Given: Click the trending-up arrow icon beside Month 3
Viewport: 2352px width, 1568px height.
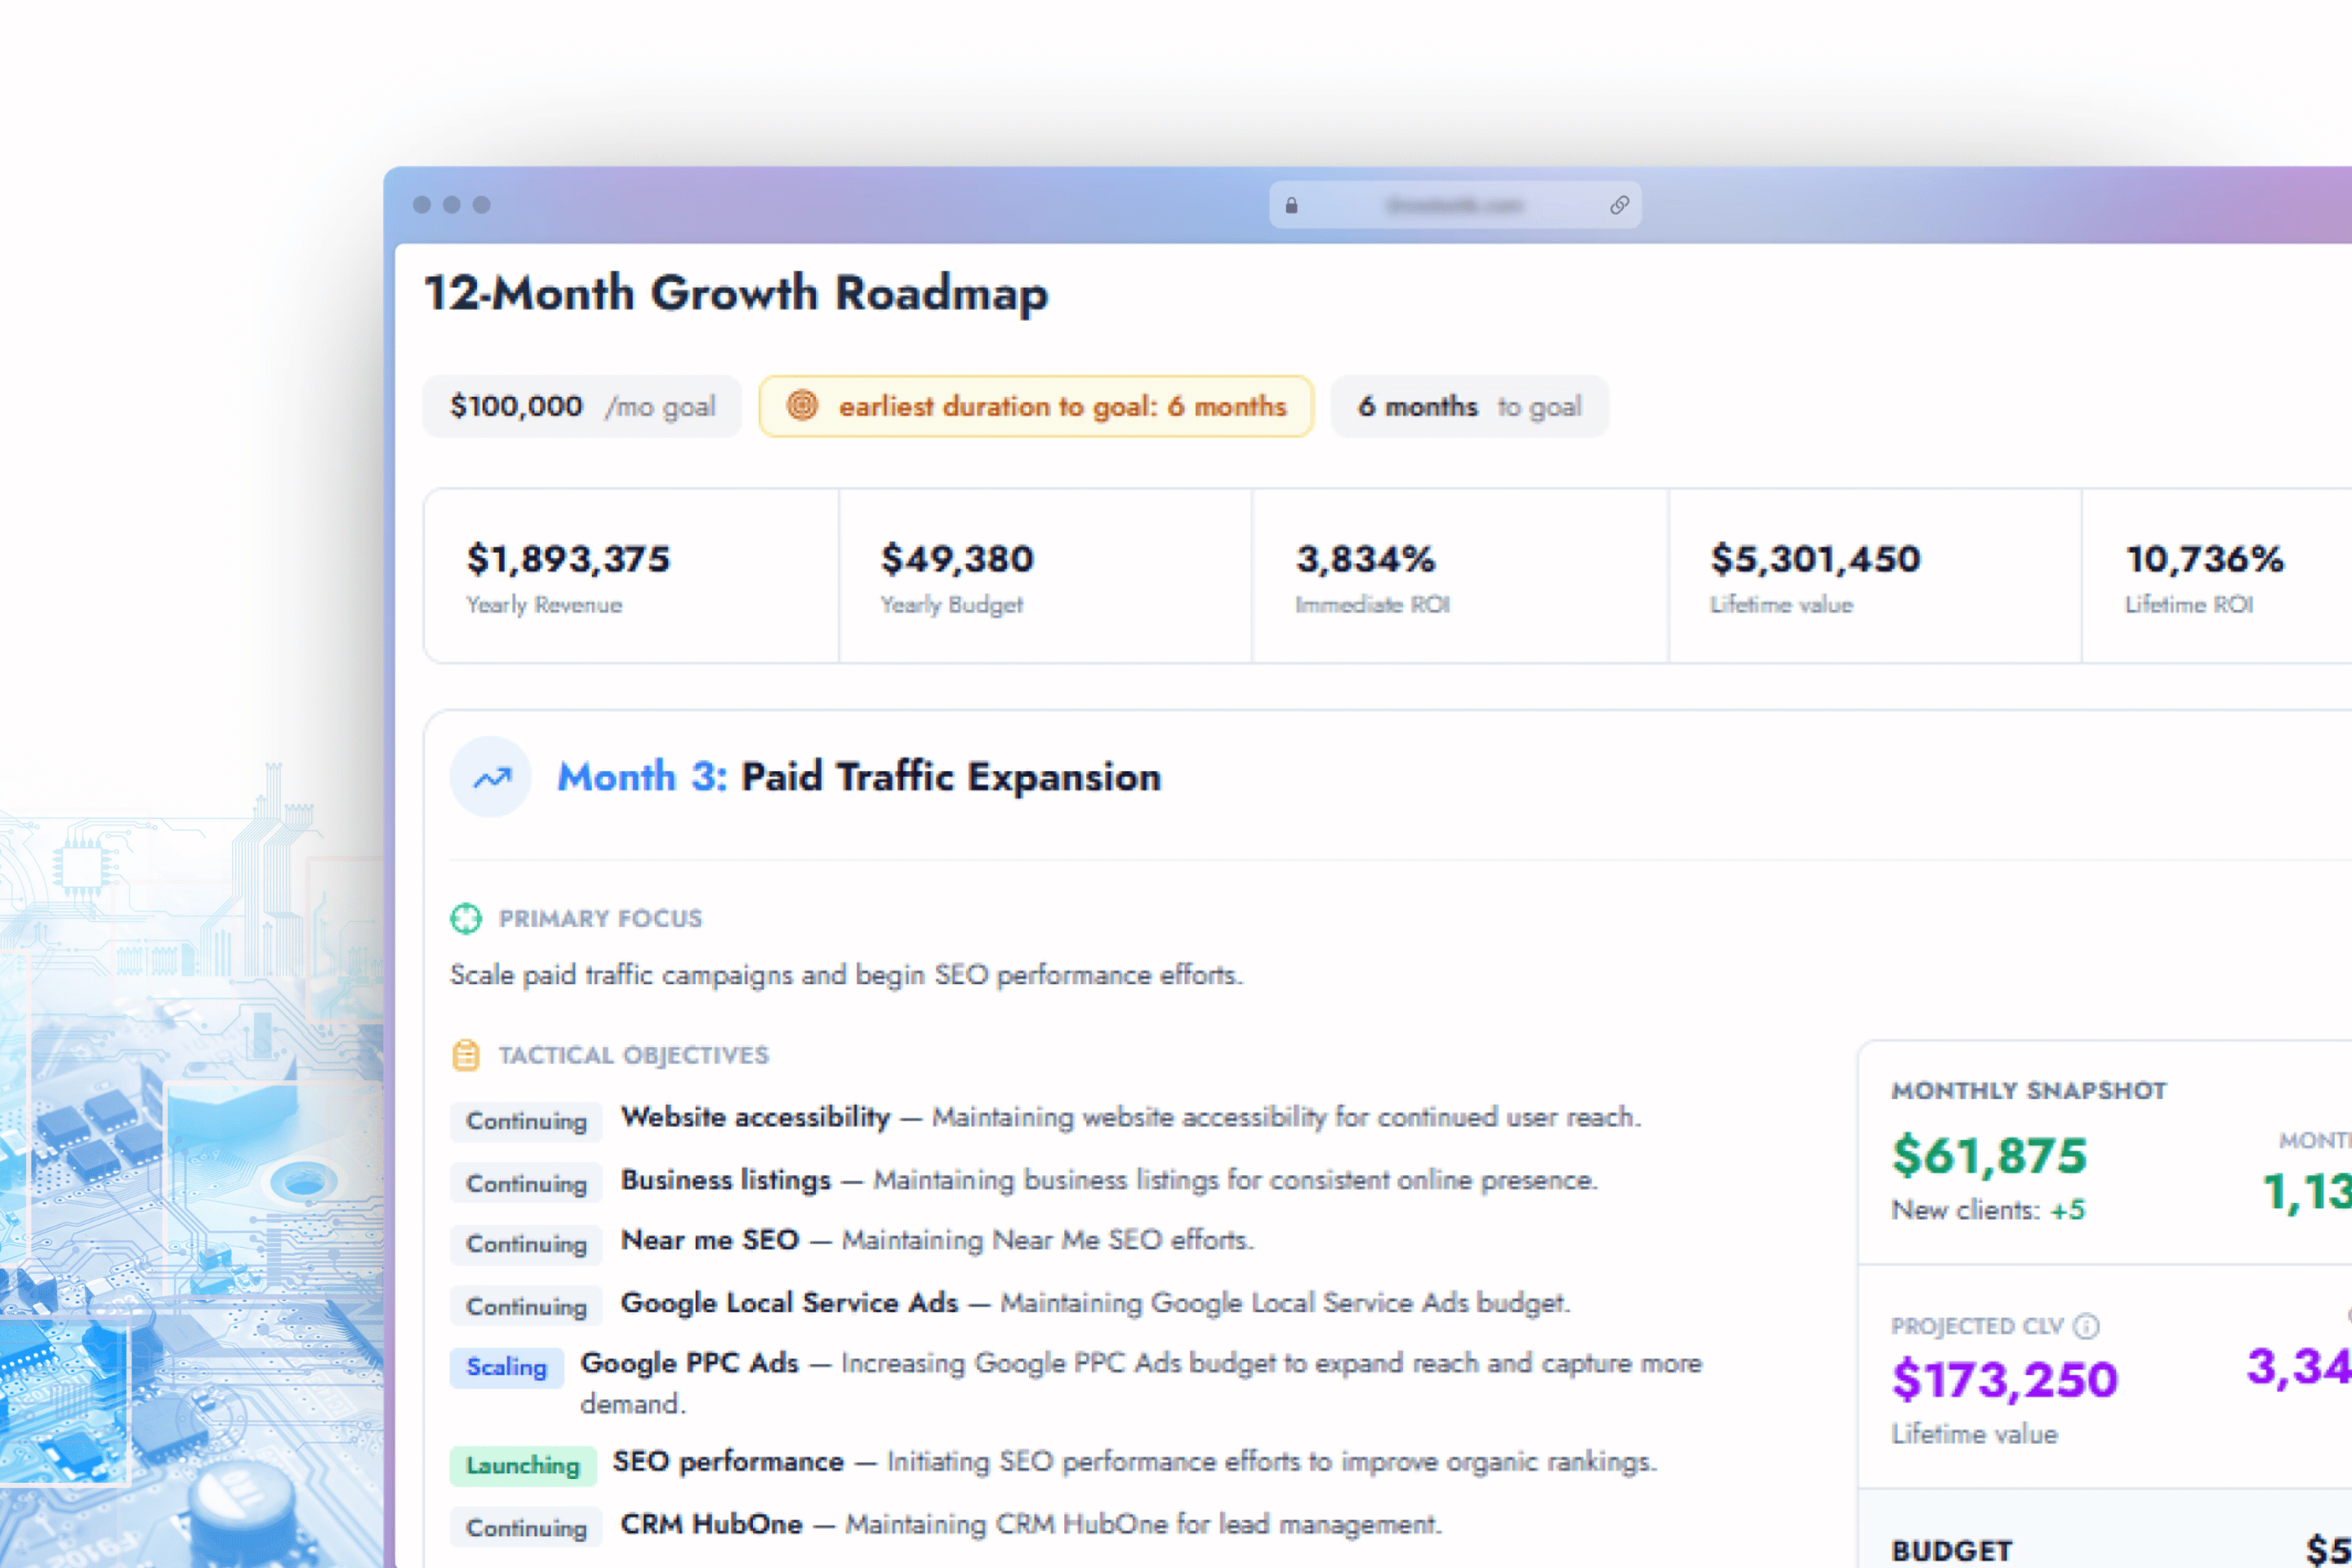Looking at the screenshot, I should (491, 777).
